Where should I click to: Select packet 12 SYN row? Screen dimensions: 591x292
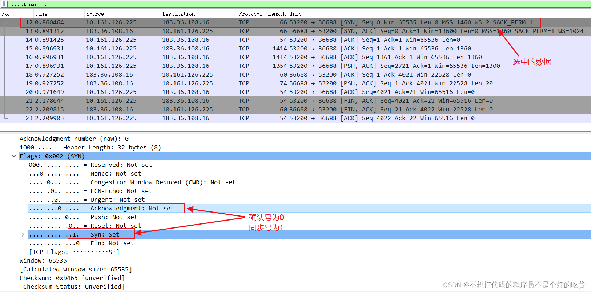295,22
